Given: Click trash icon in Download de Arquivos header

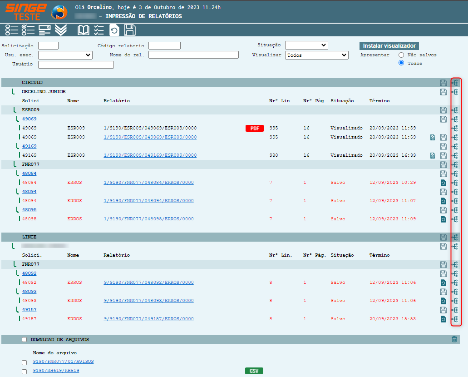Looking at the screenshot, I should pos(454,339).
